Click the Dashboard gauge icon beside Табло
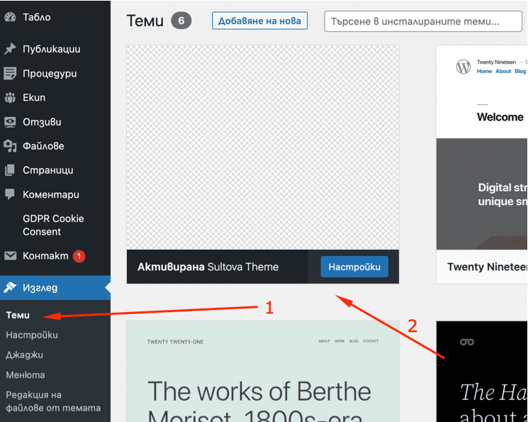The width and height of the screenshot is (528, 422). point(10,16)
